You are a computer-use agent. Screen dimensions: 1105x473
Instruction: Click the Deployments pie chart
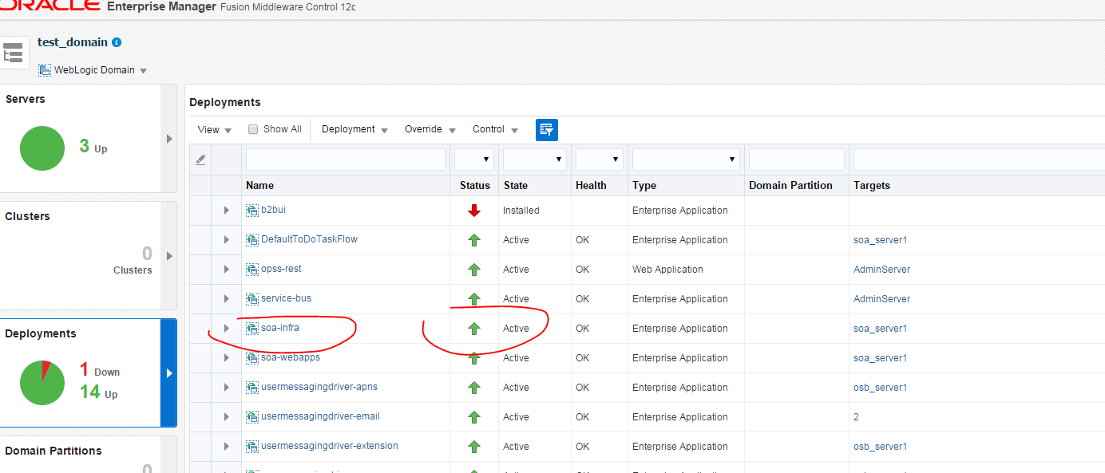[42, 383]
